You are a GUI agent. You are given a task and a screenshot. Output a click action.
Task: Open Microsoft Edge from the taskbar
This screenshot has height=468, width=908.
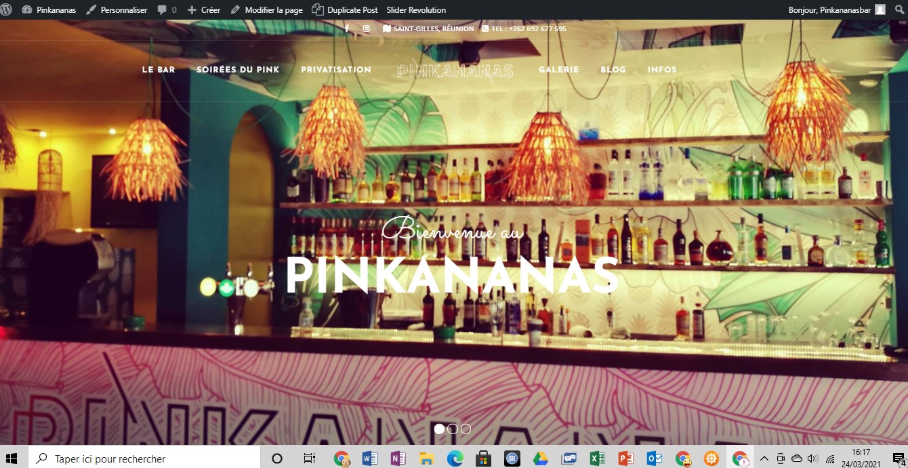[455, 459]
